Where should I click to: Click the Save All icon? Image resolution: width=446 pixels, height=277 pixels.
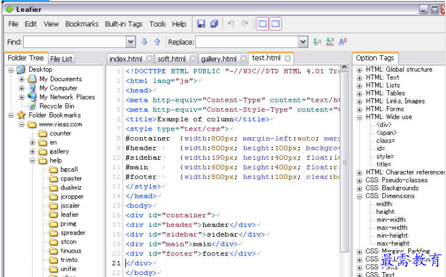pos(214,24)
